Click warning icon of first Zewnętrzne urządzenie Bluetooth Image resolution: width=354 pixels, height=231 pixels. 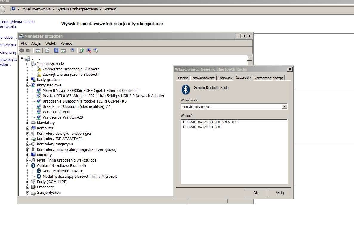tap(39, 69)
